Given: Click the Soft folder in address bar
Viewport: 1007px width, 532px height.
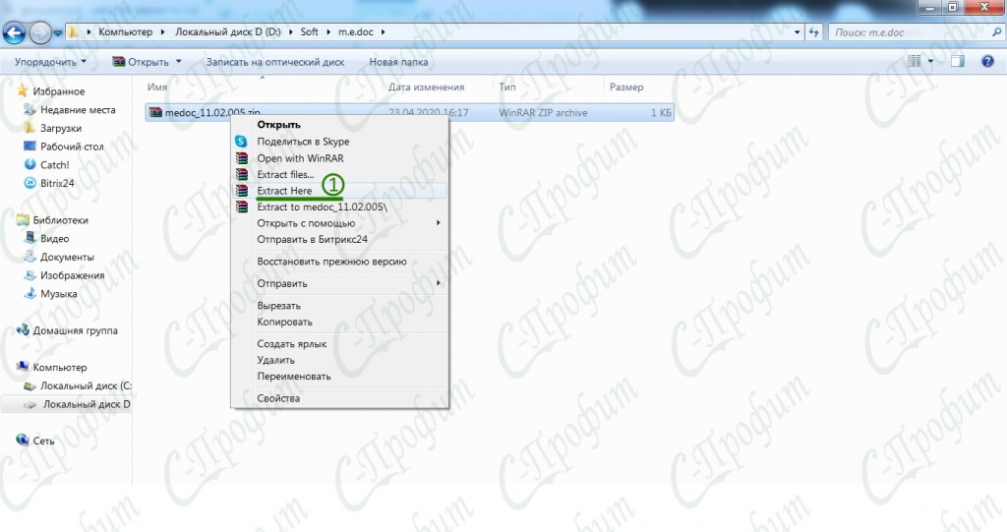Looking at the screenshot, I should 309,31.
